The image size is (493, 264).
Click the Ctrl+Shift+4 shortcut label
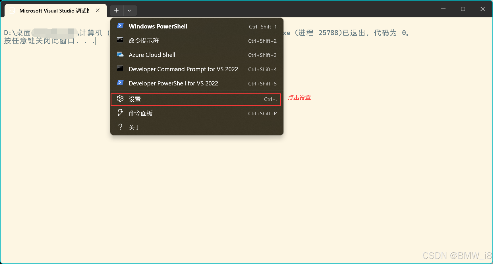tap(262, 69)
